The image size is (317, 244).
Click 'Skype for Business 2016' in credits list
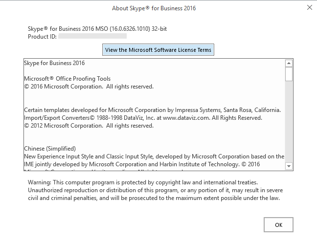tap(54, 63)
